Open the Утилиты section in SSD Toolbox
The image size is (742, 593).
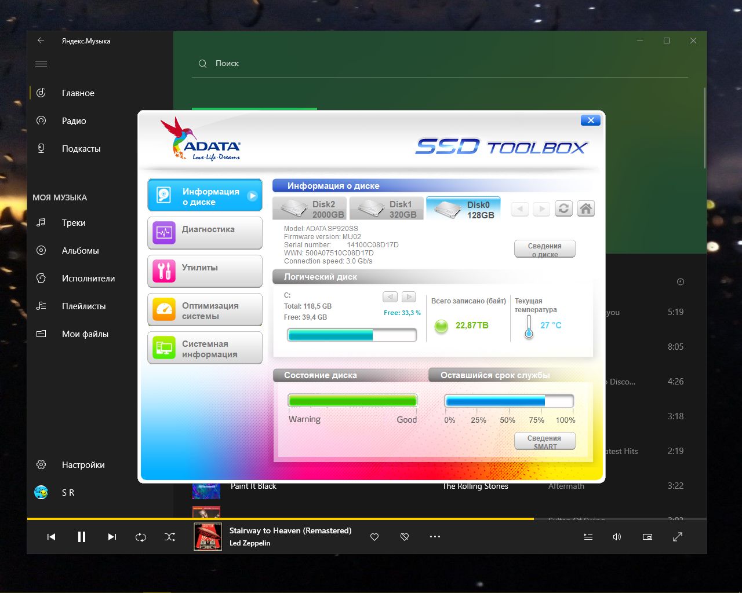coord(205,271)
